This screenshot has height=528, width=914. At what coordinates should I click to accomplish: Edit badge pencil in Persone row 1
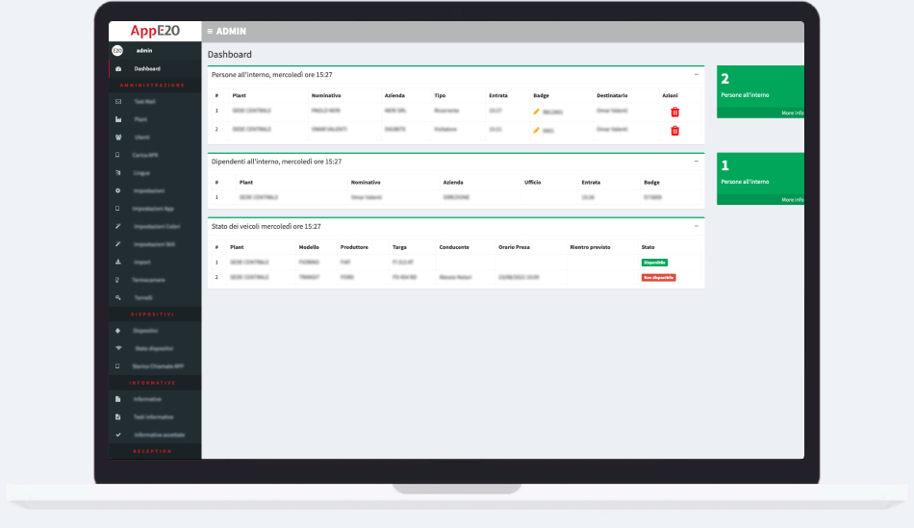(x=536, y=112)
